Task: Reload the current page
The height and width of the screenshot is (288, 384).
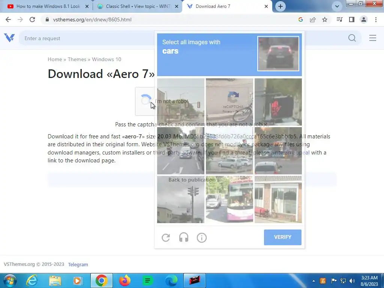Action: tap(32, 19)
